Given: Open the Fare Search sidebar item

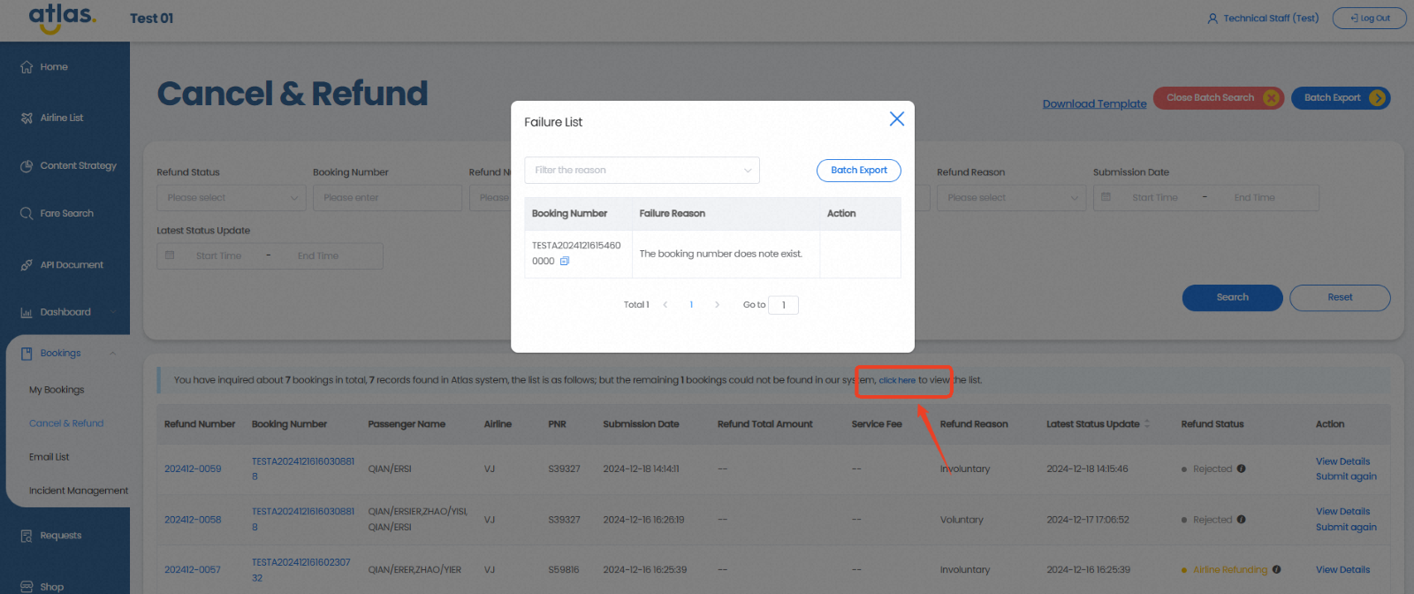Looking at the screenshot, I should tap(66, 213).
